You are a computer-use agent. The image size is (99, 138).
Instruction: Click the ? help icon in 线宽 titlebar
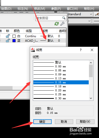click(81, 50)
